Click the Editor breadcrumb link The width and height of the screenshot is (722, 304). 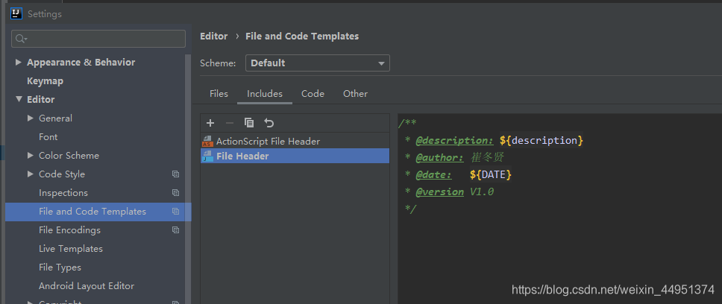coord(213,37)
